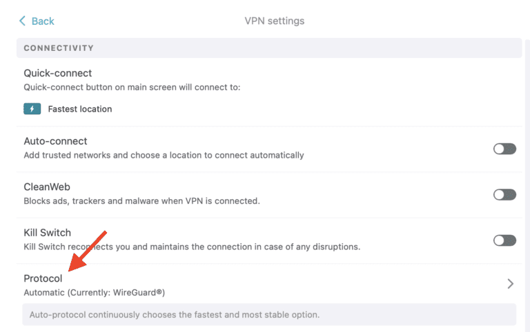Click the Automatic (Currently: WireGuard) text
530x332 pixels.
[x=95, y=292]
